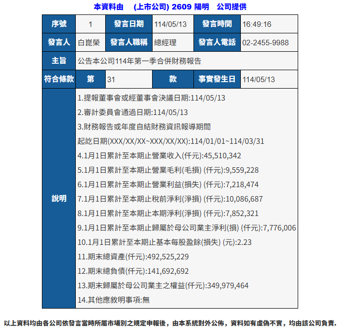Select the 發言時間 label cell

coord(217,24)
